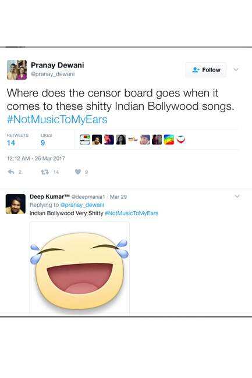The width and height of the screenshot is (252, 378).
Task: Click the reply arrow icon under the tweet
Action: coord(11,172)
